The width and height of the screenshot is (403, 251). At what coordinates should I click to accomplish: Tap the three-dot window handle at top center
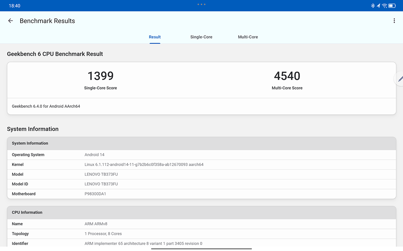pyautogui.click(x=201, y=4)
